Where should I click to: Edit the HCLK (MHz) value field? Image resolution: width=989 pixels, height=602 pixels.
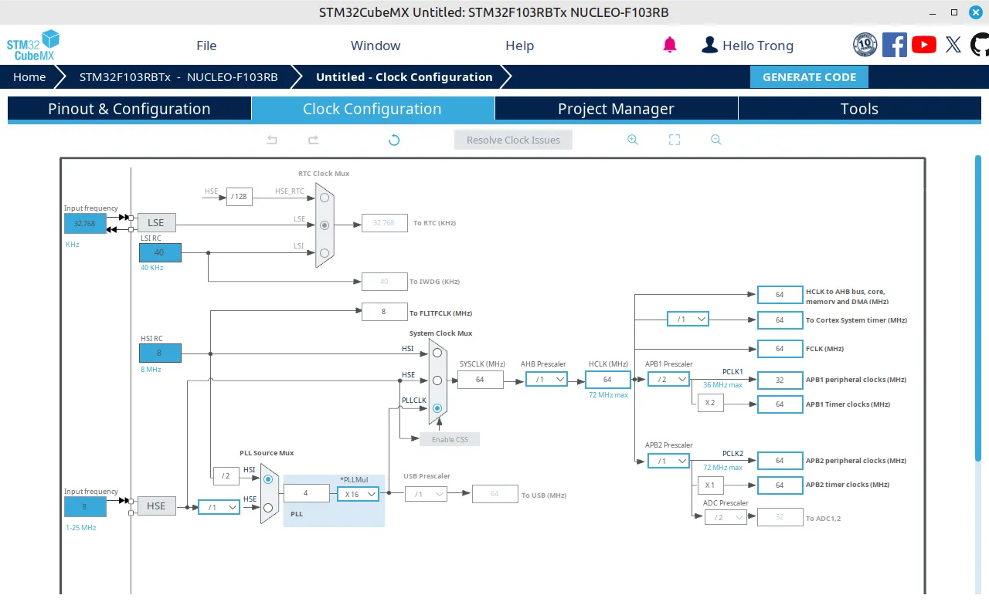(x=608, y=379)
